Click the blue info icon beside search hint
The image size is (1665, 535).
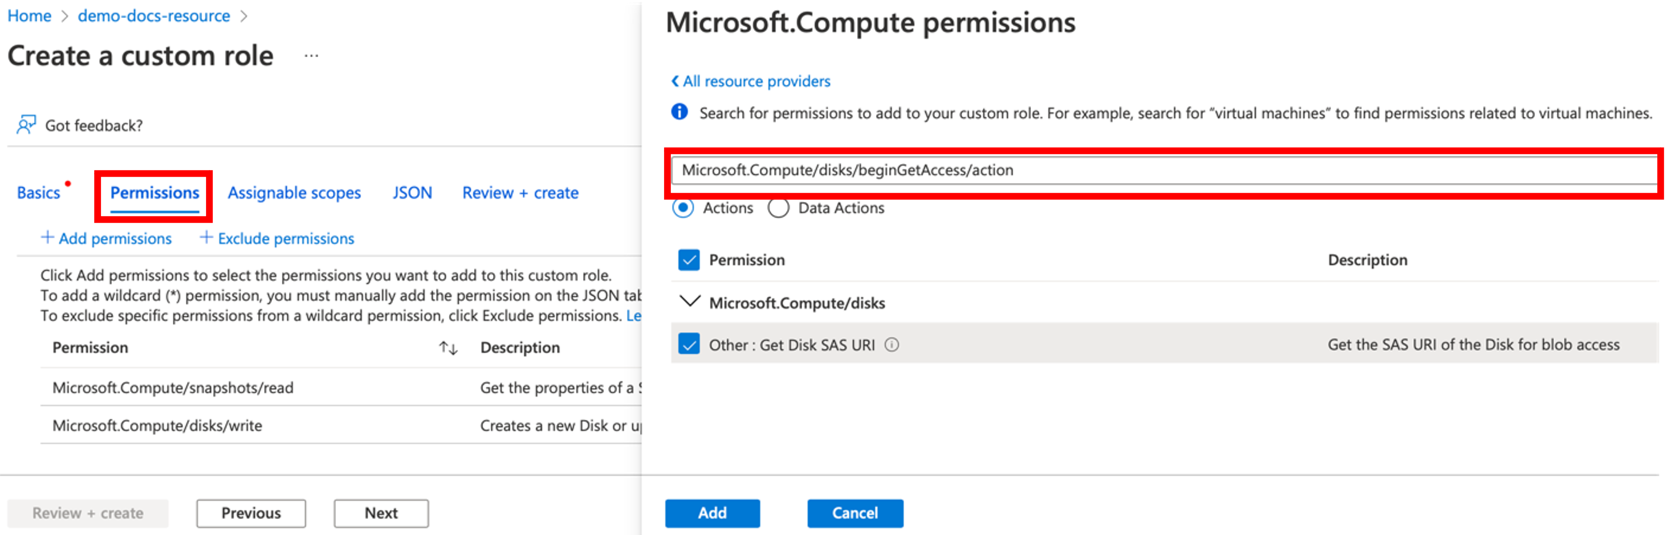(x=680, y=112)
